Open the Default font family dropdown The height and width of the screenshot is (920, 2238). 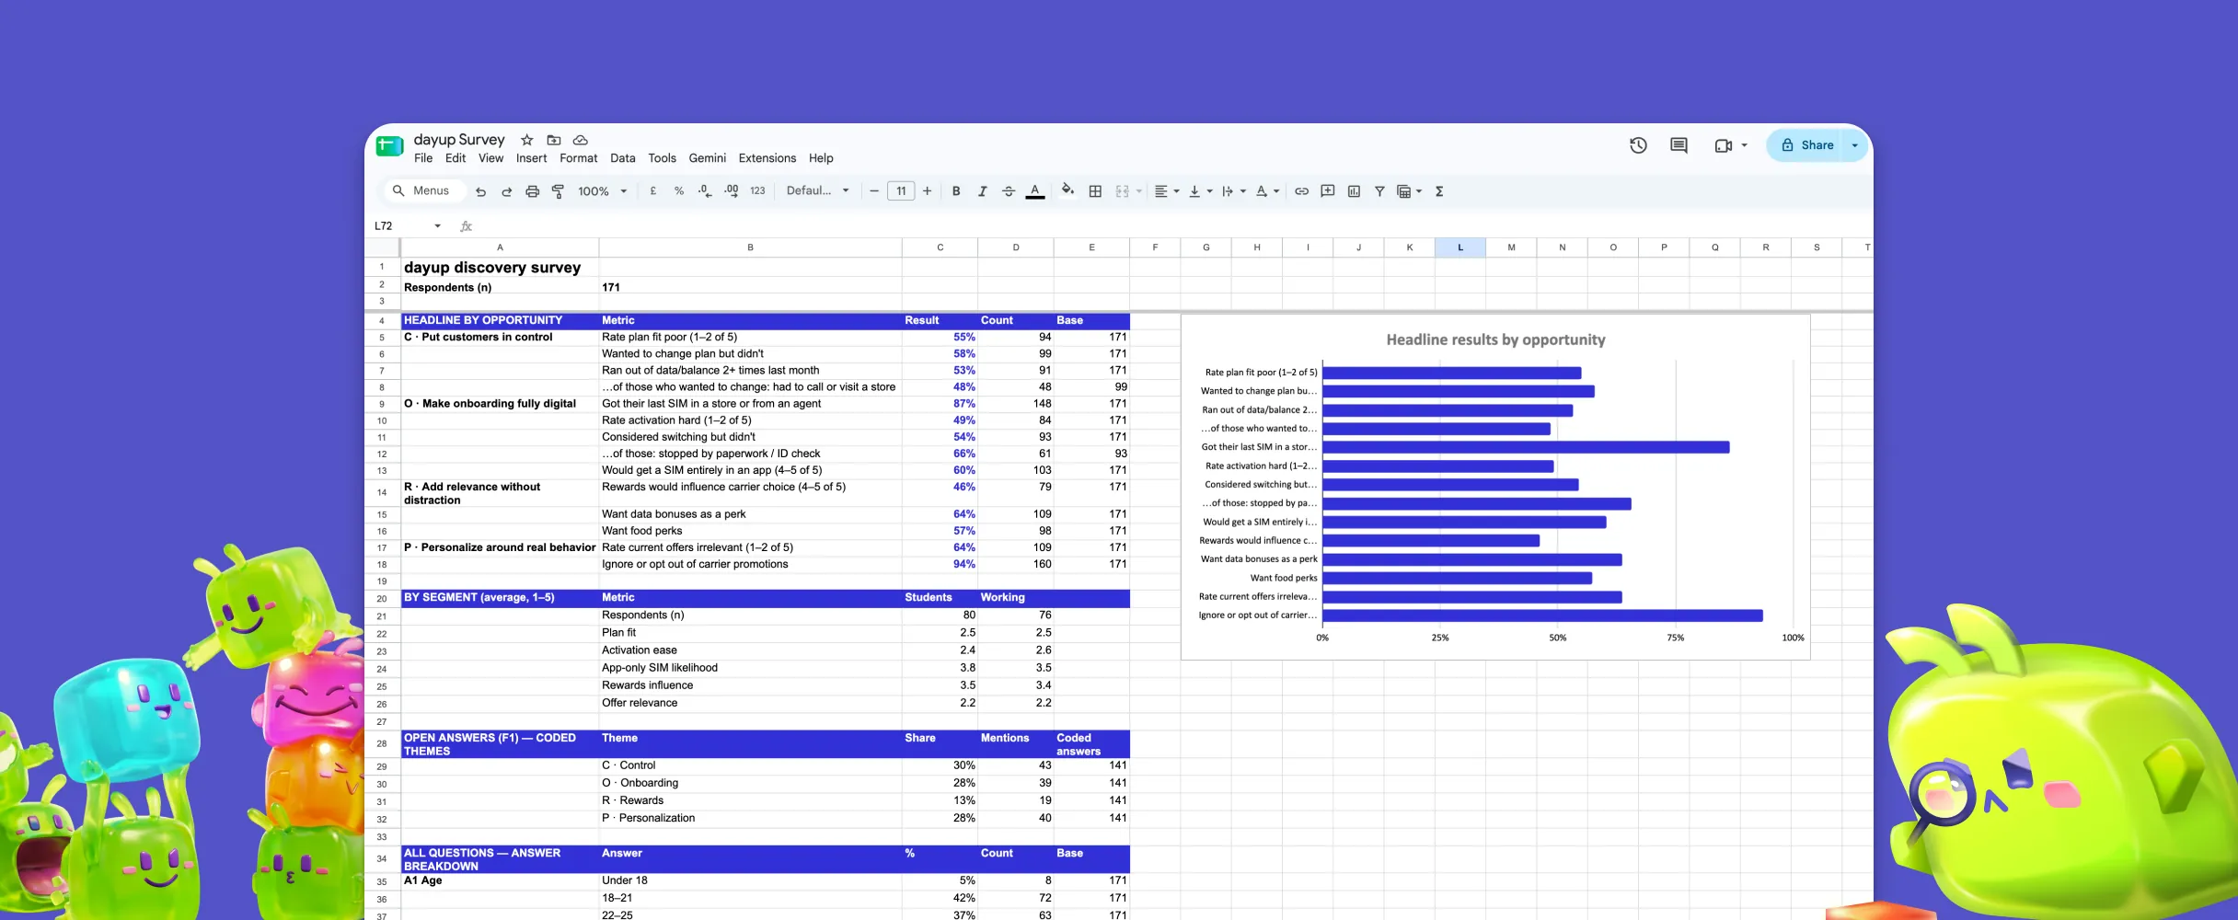coord(817,191)
